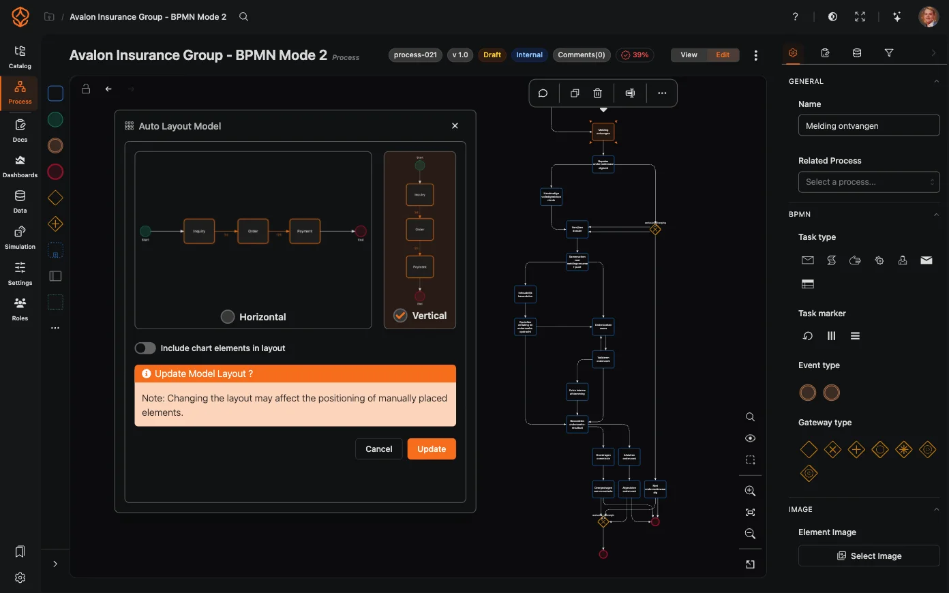
Task: Select the first event type circle
Action: click(x=808, y=393)
